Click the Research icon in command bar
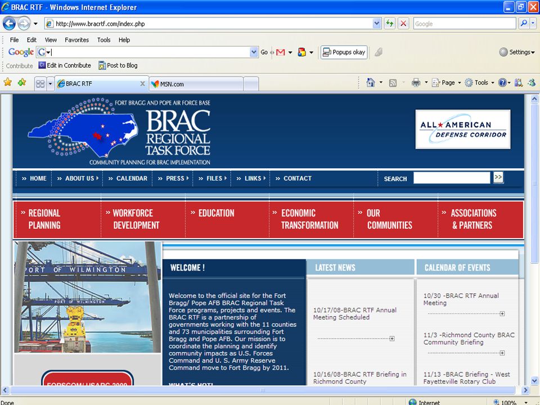This screenshot has height=405, width=540. [x=519, y=83]
